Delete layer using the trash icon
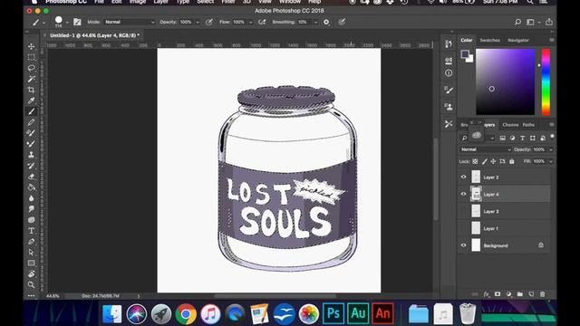 pyautogui.click(x=542, y=294)
